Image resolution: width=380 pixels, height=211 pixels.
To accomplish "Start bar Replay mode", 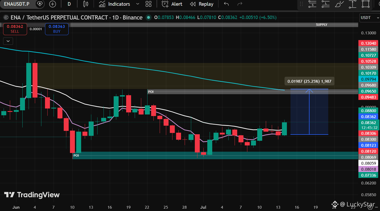I will pos(202,4).
